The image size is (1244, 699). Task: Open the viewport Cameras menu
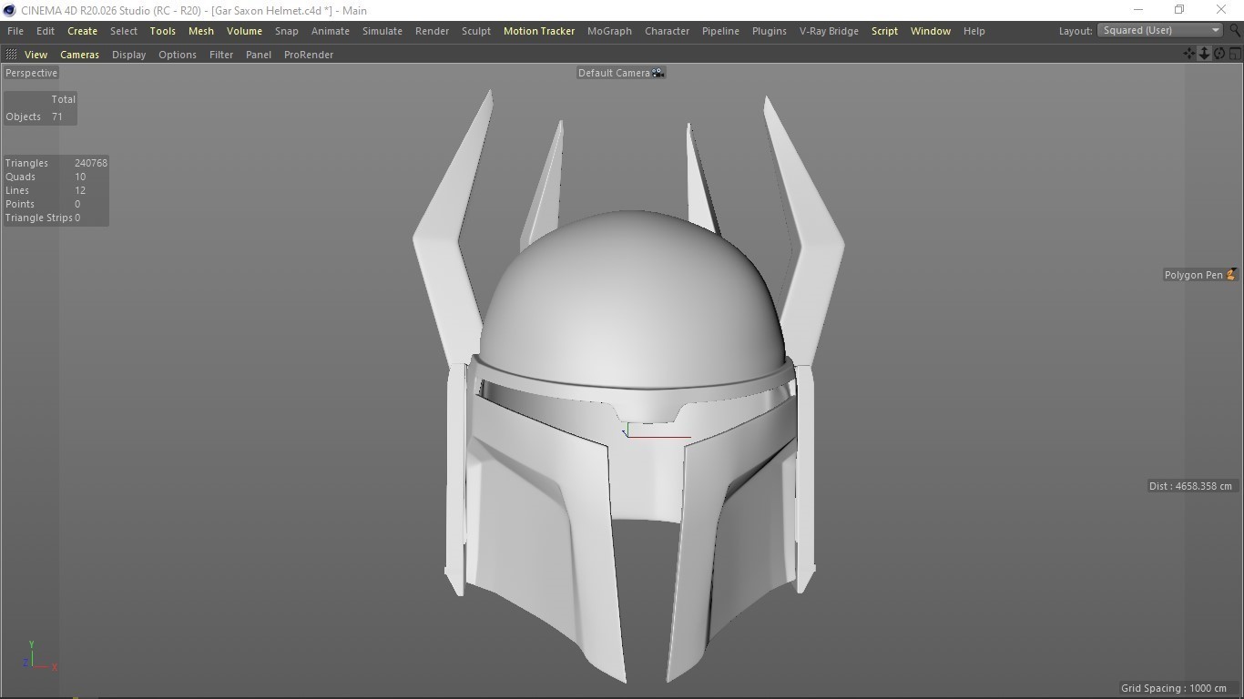tap(79, 55)
